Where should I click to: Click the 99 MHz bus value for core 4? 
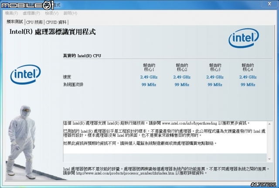click(x=248, y=85)
